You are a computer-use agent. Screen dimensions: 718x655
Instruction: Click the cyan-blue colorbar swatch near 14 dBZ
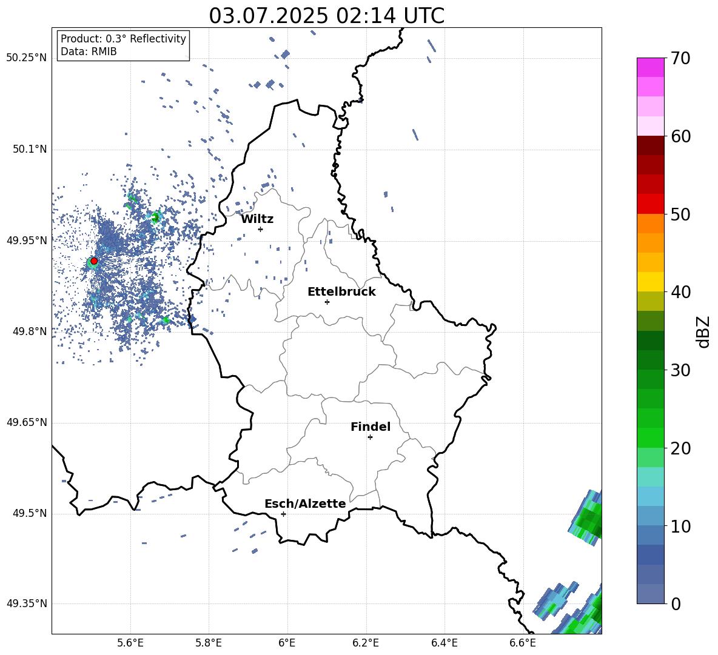pyautogui.click(x=650, y=496)
